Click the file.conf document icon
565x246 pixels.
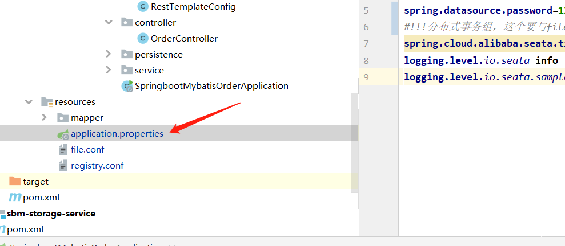[63, 149]
